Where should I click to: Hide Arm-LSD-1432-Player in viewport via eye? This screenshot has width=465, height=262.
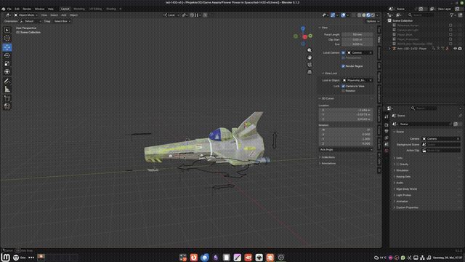pos(456,49)
